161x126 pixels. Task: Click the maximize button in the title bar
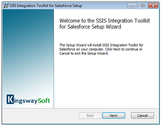tap(143, 6)
